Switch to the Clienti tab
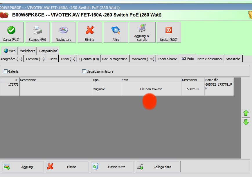This screenshot has height=177, width=252. (x=53, y=59)
